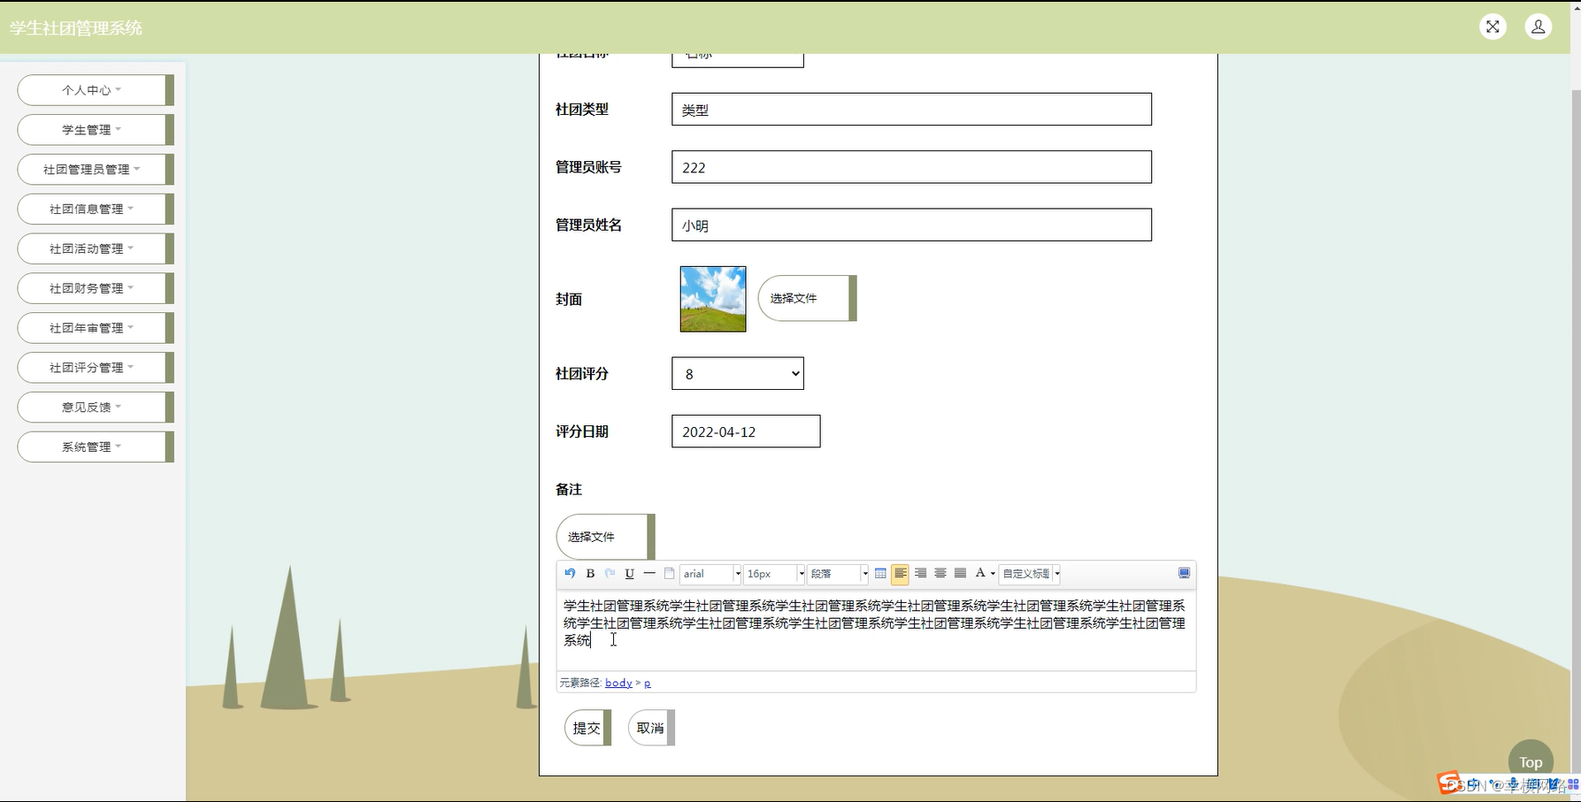Redo the last edit in the editor toolbar
The width and height of the screenshot is (1581, 802).
click(610, 573)
